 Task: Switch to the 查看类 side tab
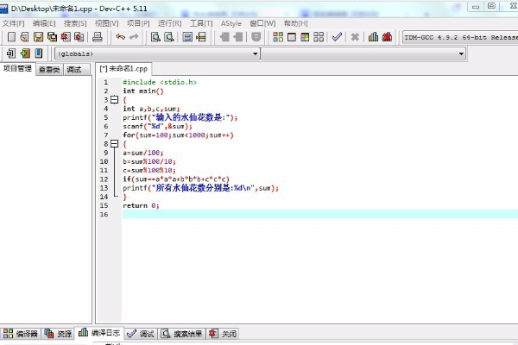coord(49,70)
